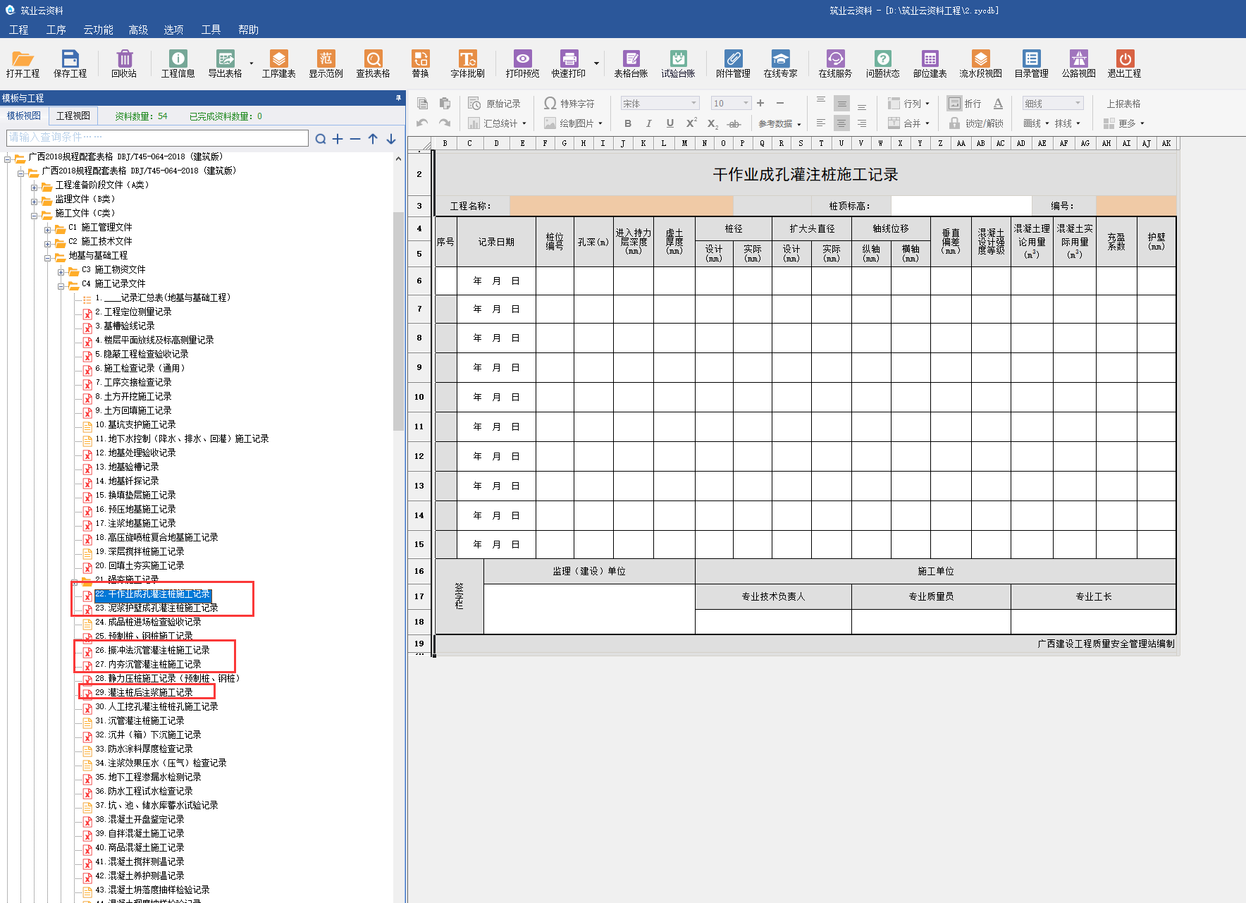
Task: Open the 帮助 menu
Action: point(248,30)
